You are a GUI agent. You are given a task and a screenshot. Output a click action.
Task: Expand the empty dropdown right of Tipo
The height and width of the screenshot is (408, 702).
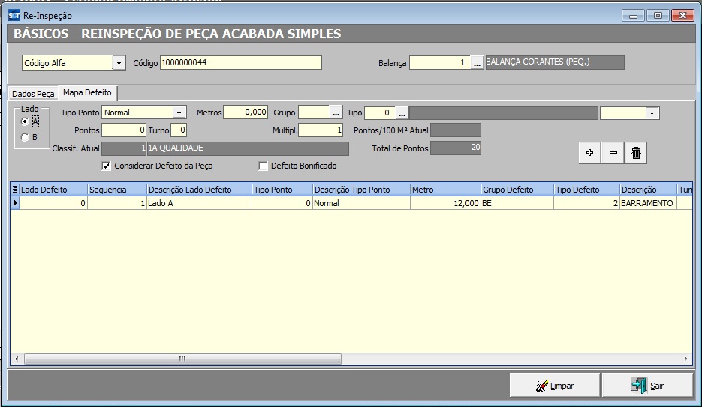[x=652, y=112]
